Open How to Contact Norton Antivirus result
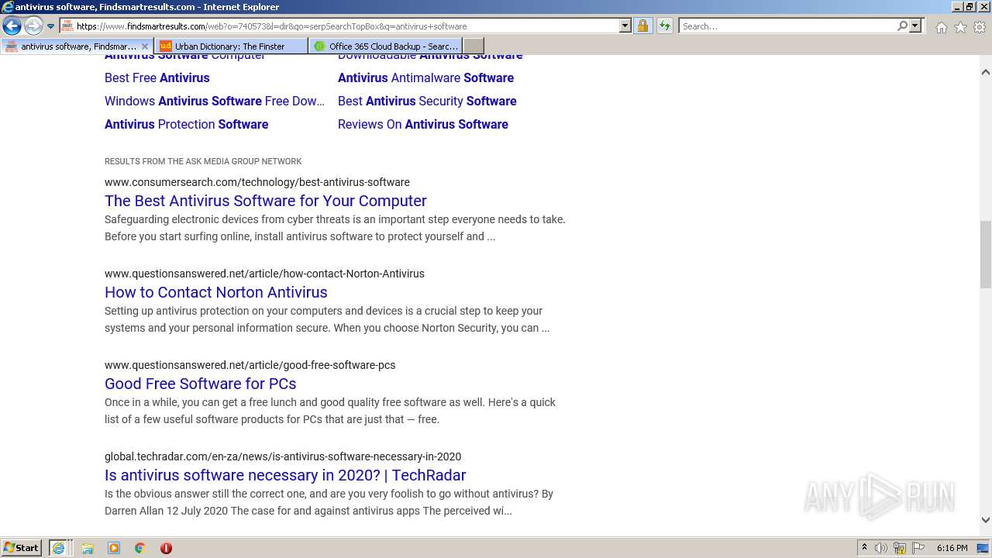Screen dimensions: 992x558 coord(216,292)
